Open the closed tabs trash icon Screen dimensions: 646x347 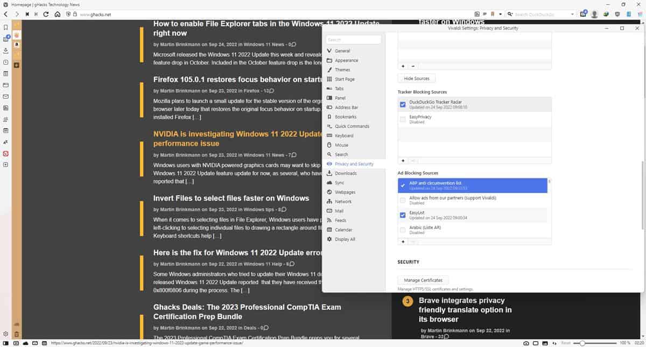click(x=17, y=334)
